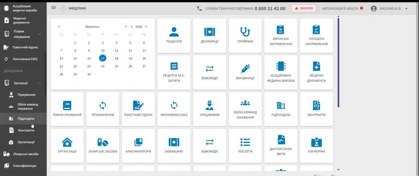Open the Лікарські засоби tile
419x176 pixels.
[103, 146]
